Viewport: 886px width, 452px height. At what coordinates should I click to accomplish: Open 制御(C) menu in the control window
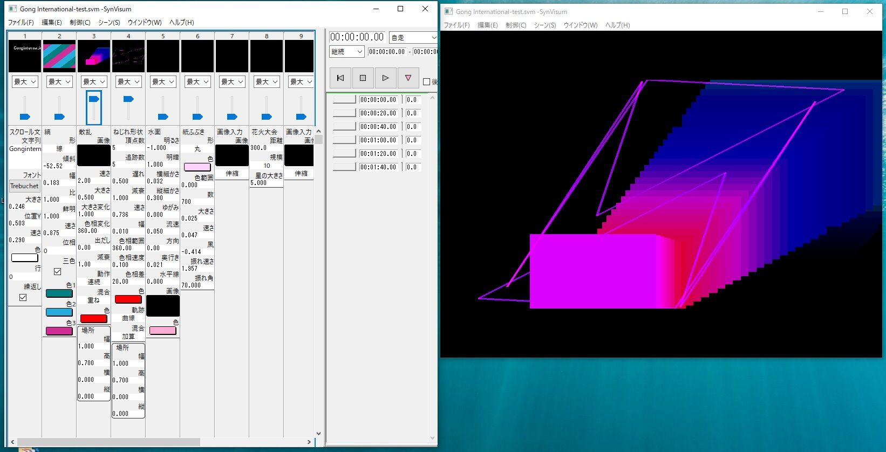pyautogui.click(x=80, y=23)
